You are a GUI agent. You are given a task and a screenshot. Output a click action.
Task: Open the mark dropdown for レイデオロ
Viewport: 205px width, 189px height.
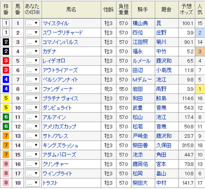click(x=32, y=61)
